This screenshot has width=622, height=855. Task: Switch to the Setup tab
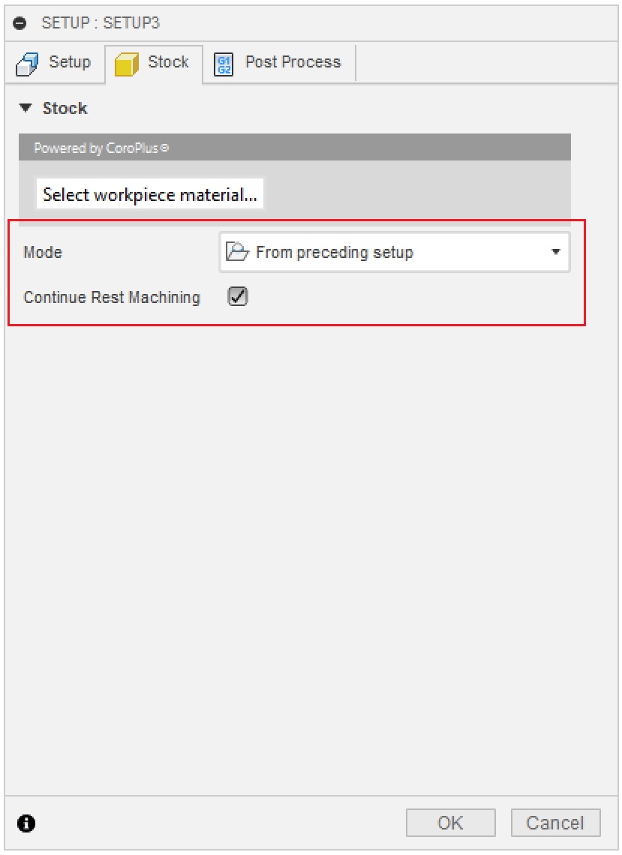(x=69, y=62)
